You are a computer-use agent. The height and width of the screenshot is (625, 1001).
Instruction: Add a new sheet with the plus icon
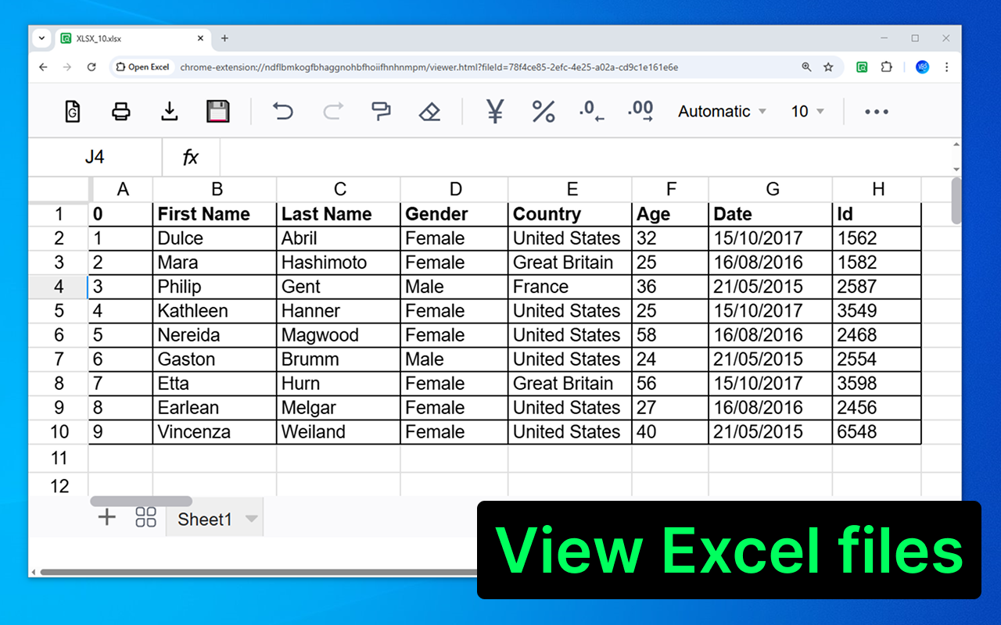(x=106, y=516)
